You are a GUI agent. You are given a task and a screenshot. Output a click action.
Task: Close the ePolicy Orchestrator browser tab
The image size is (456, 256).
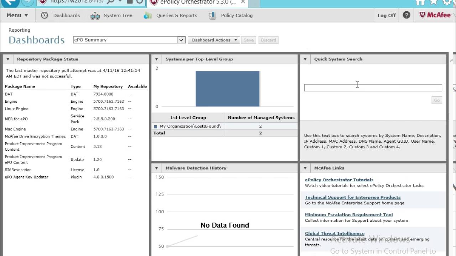point(243,2)
